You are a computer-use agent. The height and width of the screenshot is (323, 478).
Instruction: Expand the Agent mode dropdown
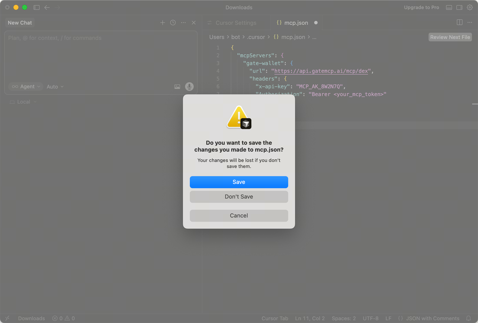tap(26, 87)
